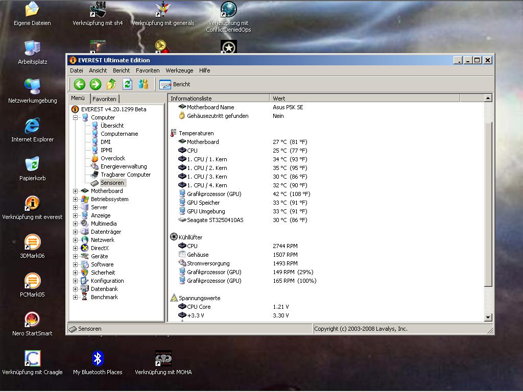This screenshot has width=523, height=392.
Task: Switch to the Favoriten tab in sidebar
Action: (x=104, y=99)
